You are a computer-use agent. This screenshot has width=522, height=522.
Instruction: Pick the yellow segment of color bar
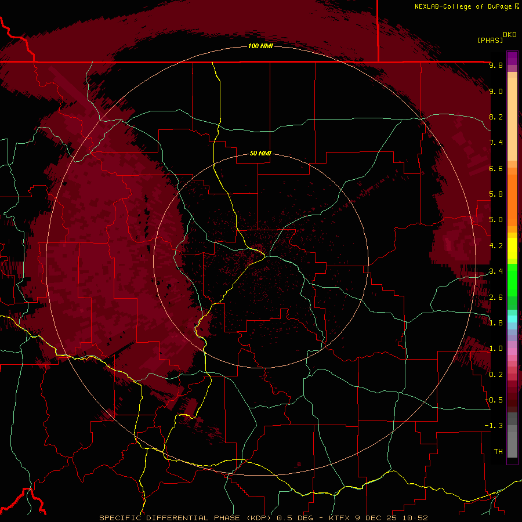(x=512, y=248)
